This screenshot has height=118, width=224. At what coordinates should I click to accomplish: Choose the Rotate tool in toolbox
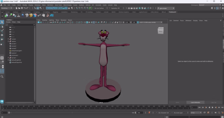pyautogui.click(x=2, y=39)
